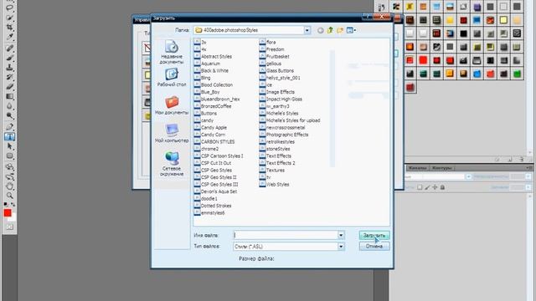536x301 pixels.
Task: Select the Eraser tool
Action: 9,87
